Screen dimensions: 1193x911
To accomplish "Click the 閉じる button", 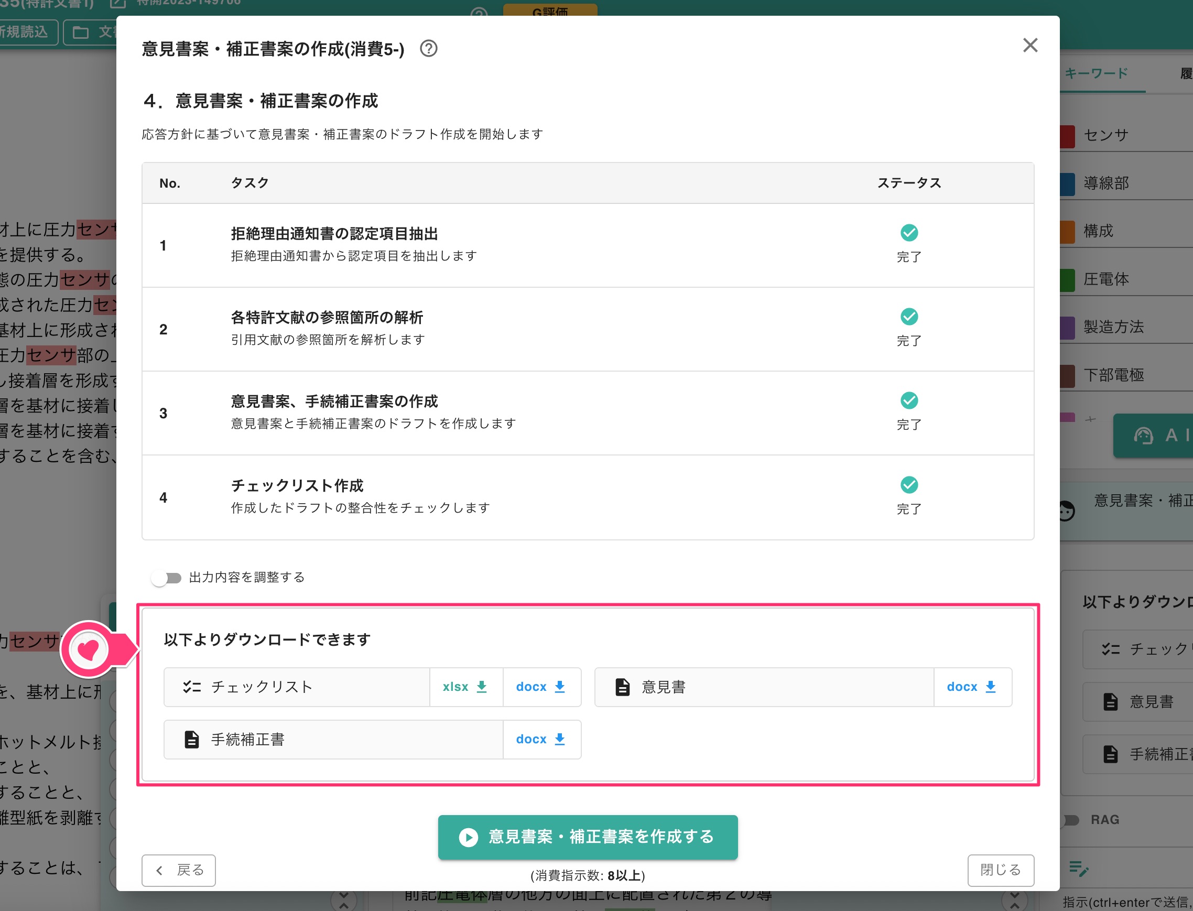I will click(x=1001, y=870).
